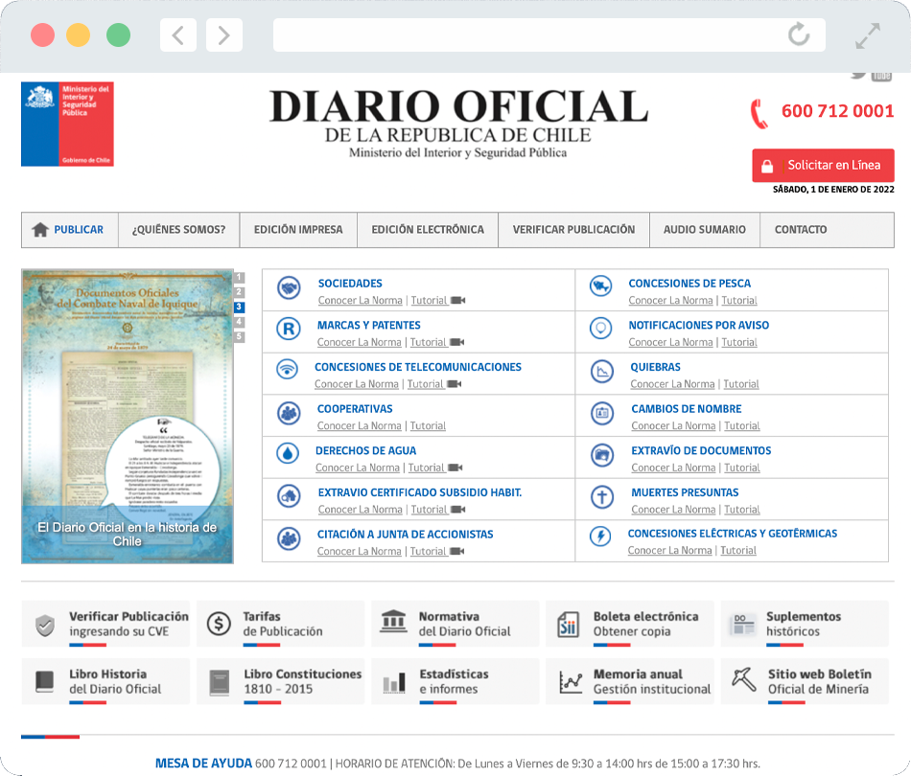Image resolution: width=911 pixels, height=776 pixels.
Task: Click the Extravio Certificado Subsidio house icon
Action: (x=289, y=495)
